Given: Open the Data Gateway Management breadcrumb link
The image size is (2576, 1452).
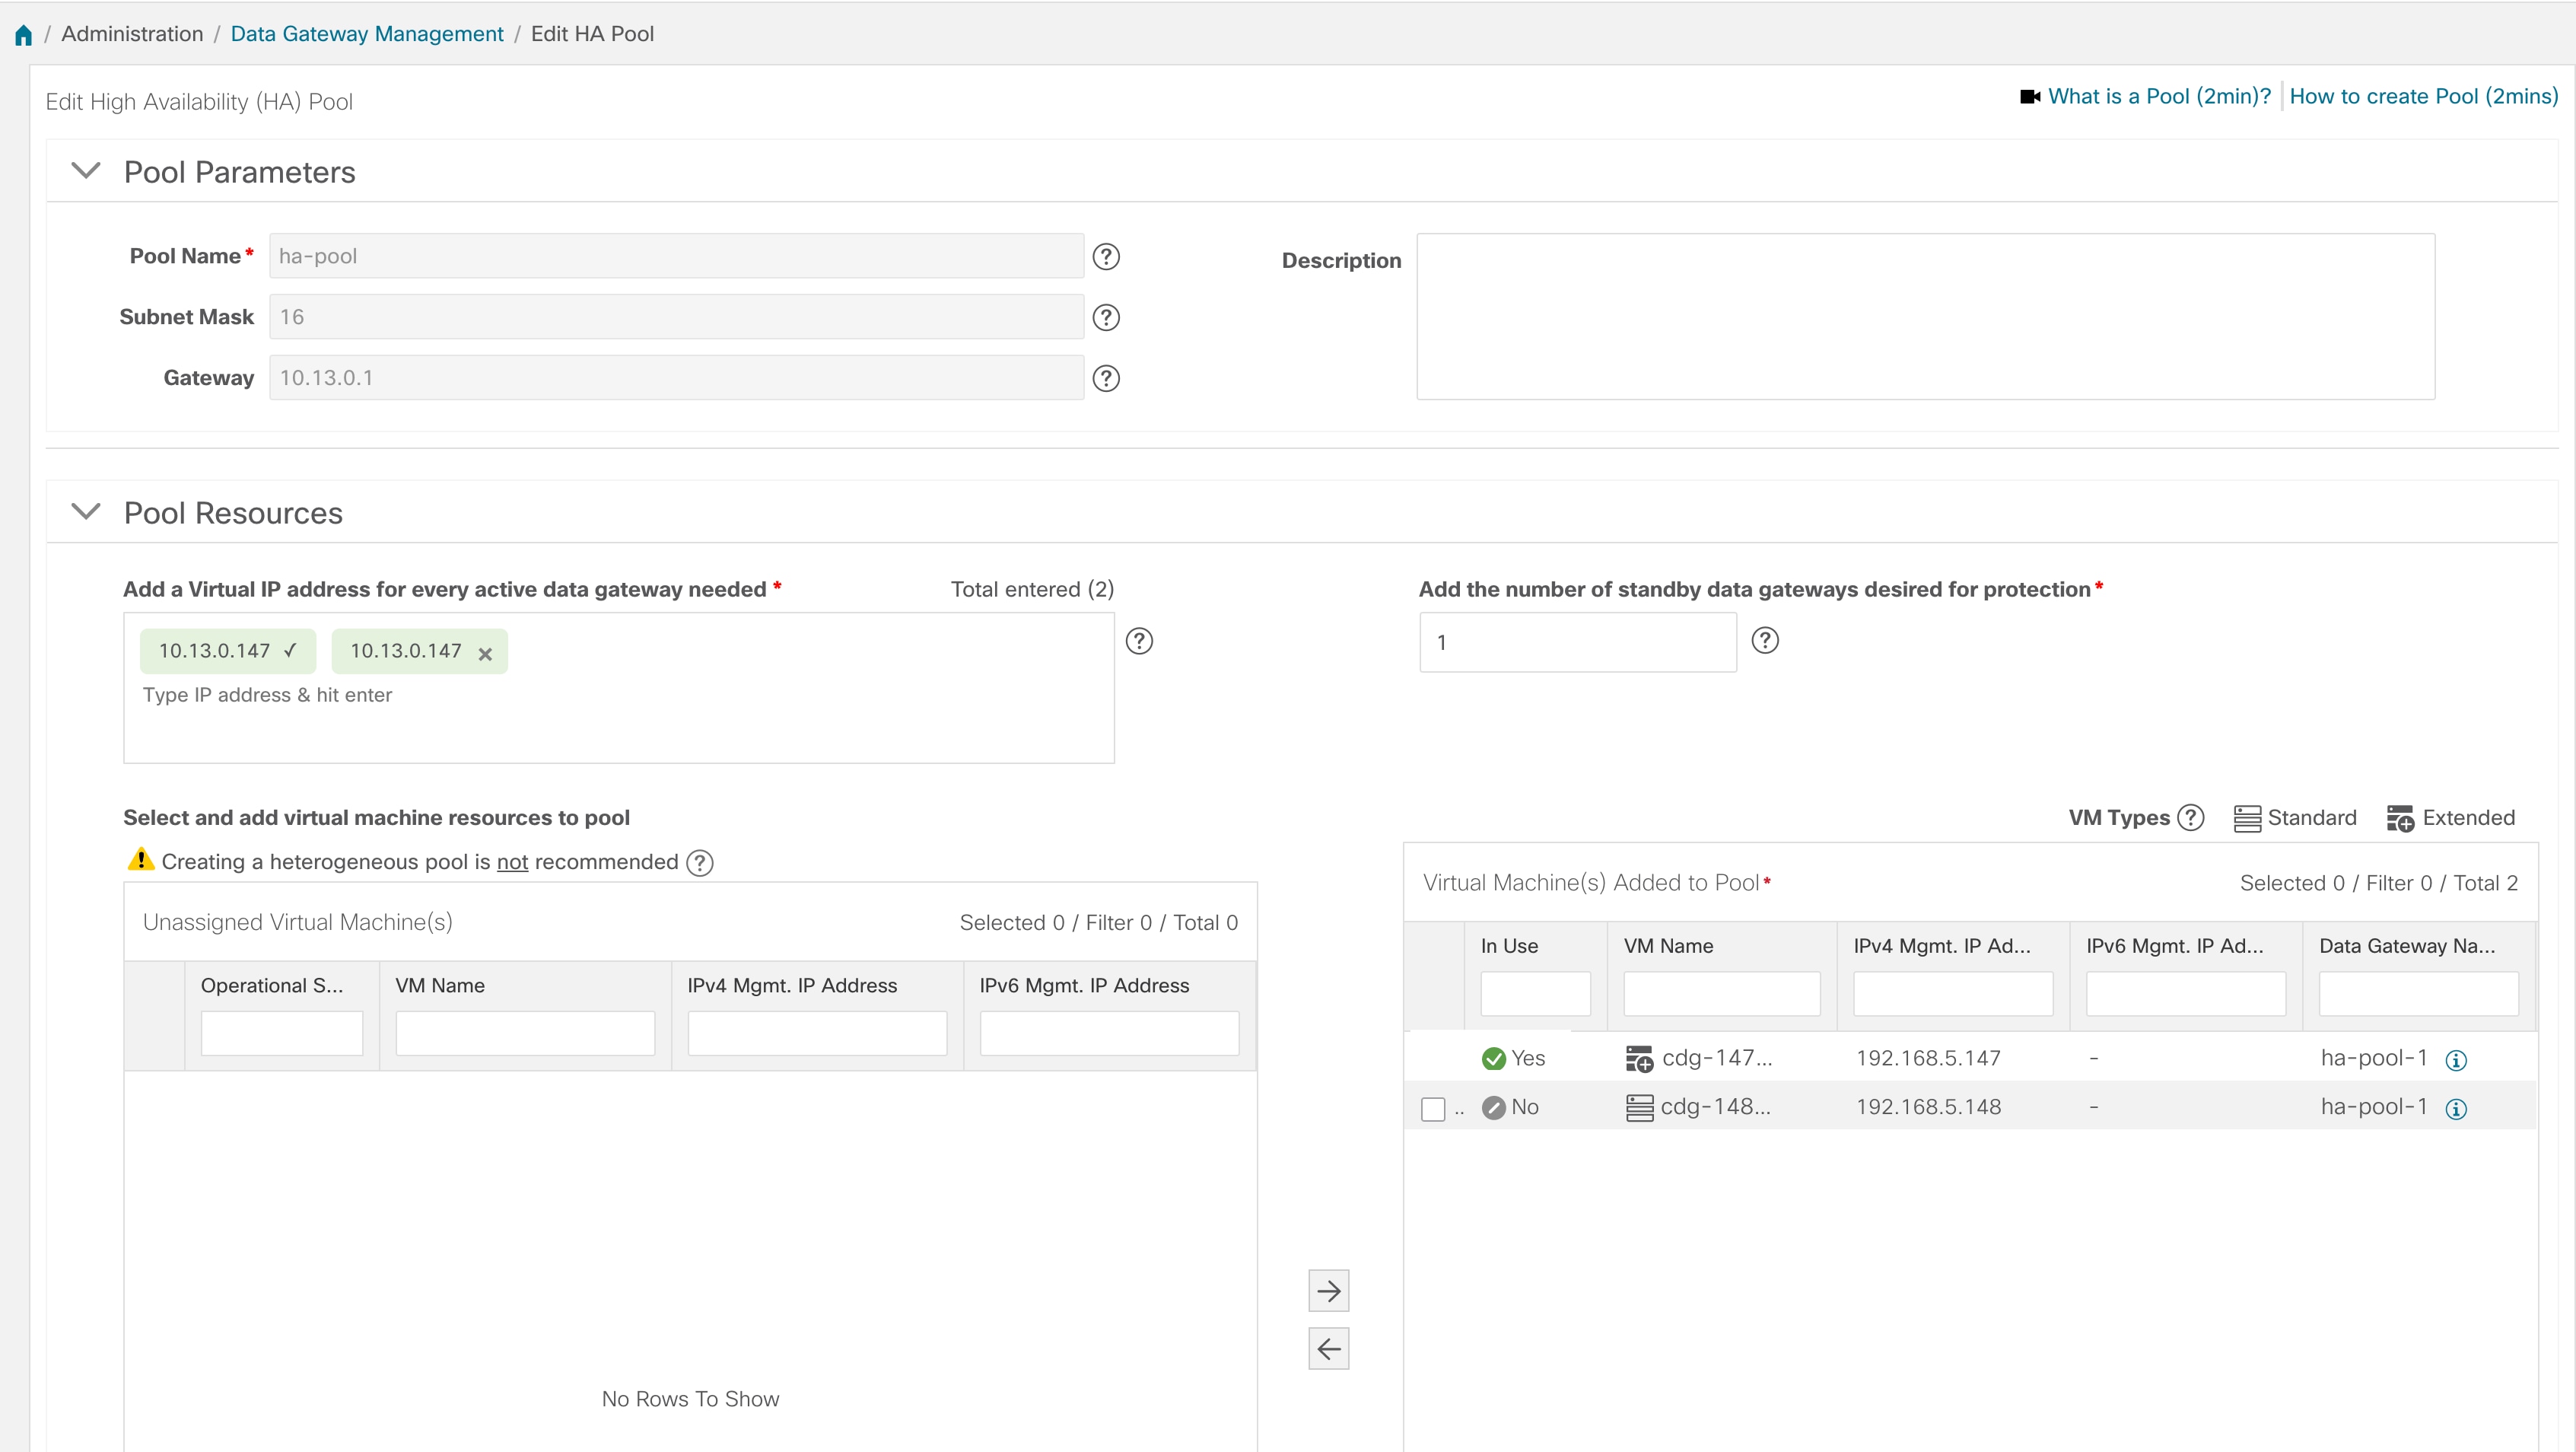Looking at the screenshot, I should pos(366,33).
